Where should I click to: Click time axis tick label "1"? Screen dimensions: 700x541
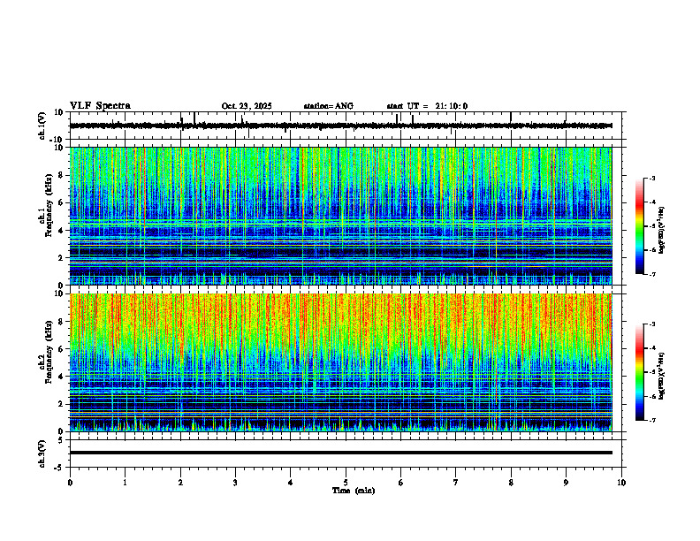pyautogui.click(x=125, y=483)
